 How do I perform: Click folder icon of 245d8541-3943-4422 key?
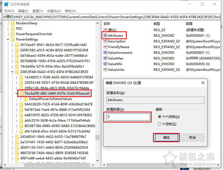17,137
